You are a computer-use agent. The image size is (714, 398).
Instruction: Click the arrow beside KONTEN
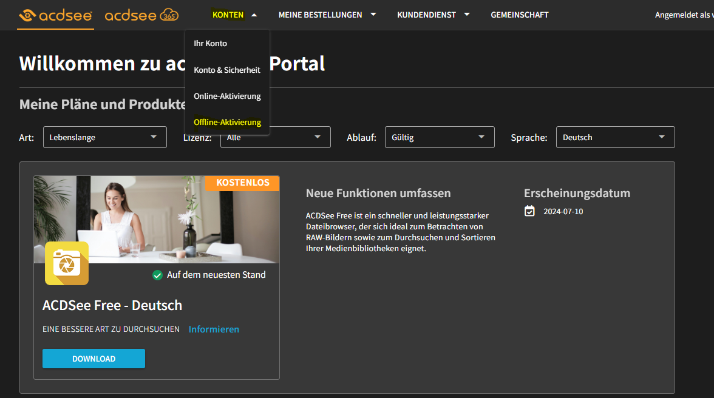click(x=254, y=15)
